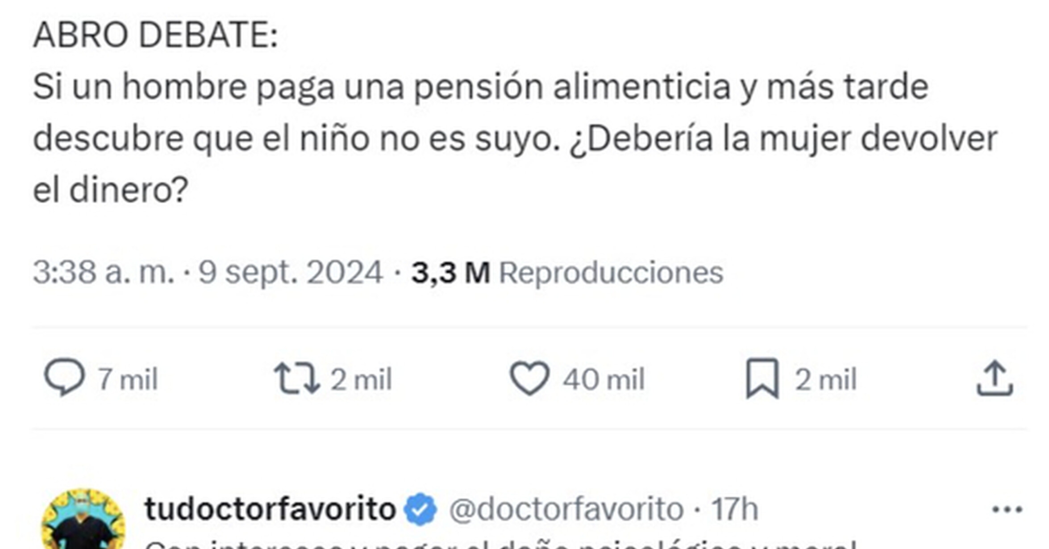Click the blue verified badge
This screenshot has height=549, width=1049.
tap(420, 509)
